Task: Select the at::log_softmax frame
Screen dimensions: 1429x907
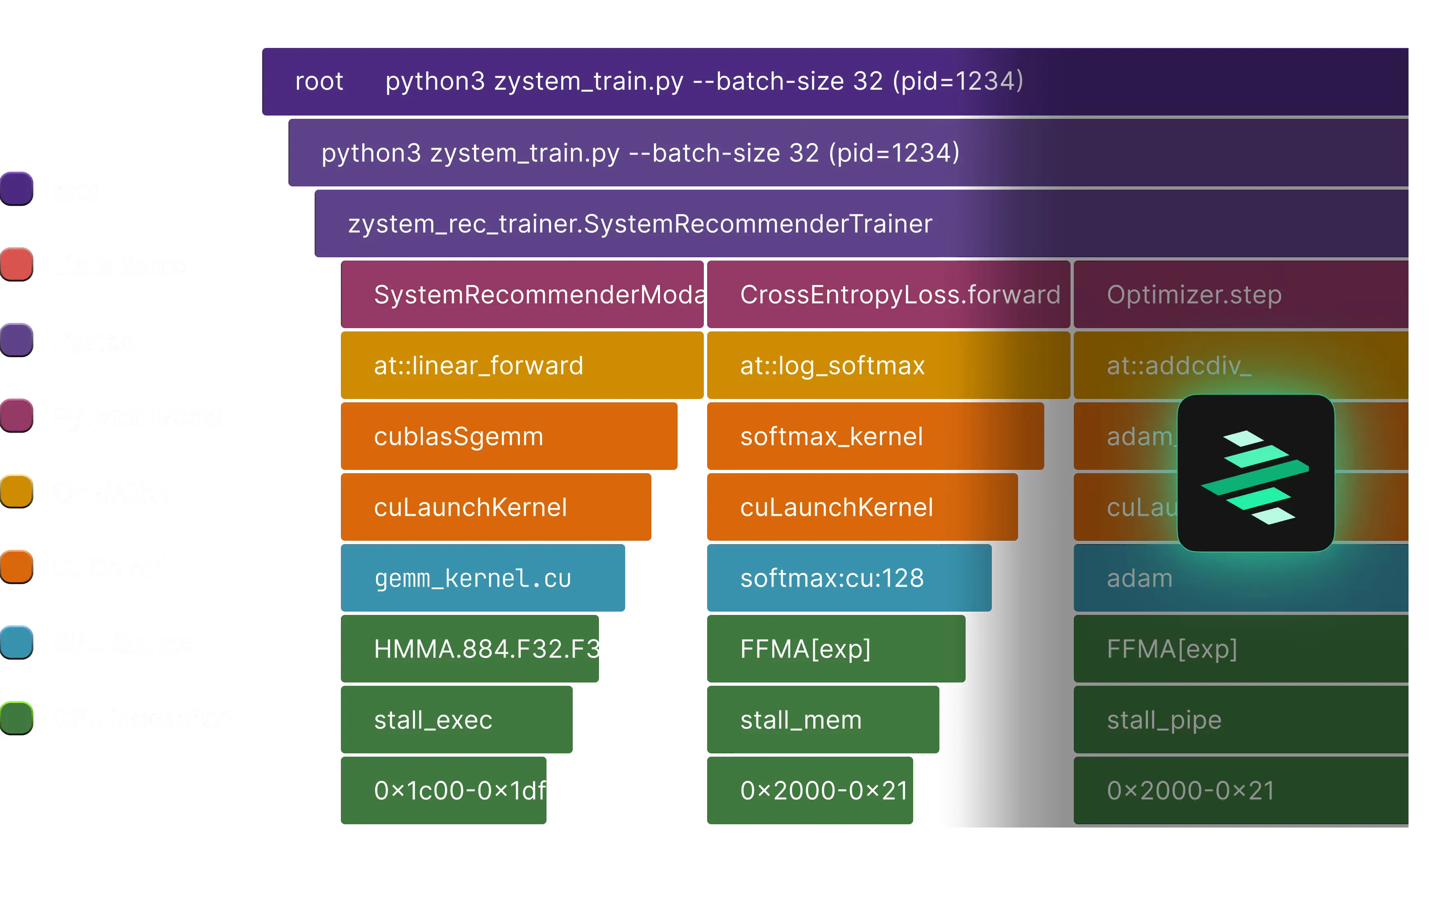Action: coord(888,365)
